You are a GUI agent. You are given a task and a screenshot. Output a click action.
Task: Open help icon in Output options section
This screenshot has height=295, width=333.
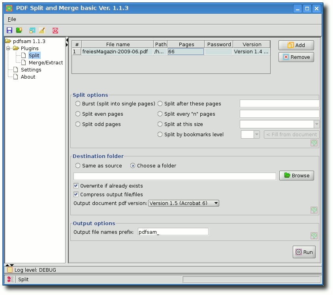[314, 235]
